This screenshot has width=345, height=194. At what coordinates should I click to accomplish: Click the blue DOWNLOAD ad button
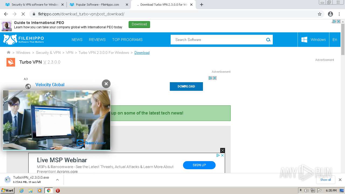coord(186,86)
